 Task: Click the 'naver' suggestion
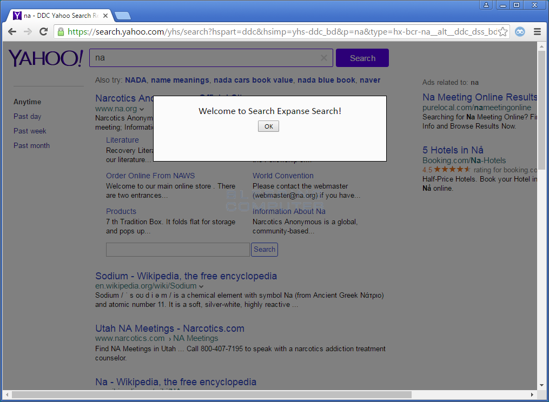(x=370, y=80)
